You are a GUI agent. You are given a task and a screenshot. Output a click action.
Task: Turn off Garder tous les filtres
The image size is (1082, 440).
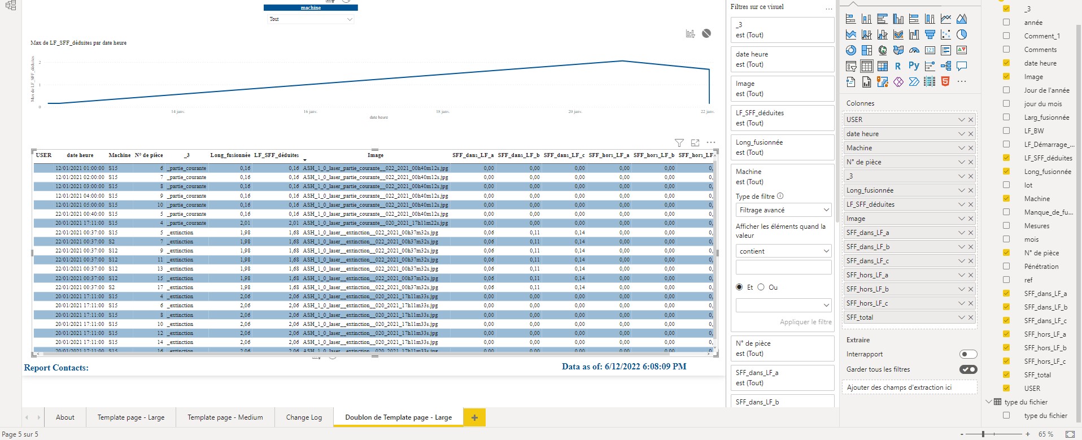click(x=968, y=369)
